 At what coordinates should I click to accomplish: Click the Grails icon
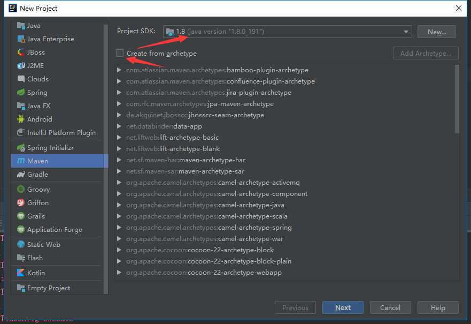[21, 216]
